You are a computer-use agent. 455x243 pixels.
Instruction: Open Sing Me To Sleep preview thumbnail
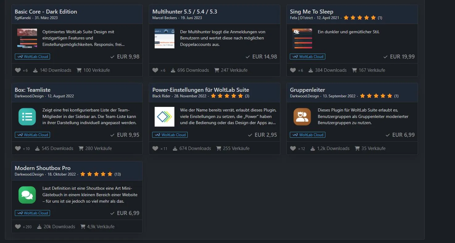coord(302,38)
